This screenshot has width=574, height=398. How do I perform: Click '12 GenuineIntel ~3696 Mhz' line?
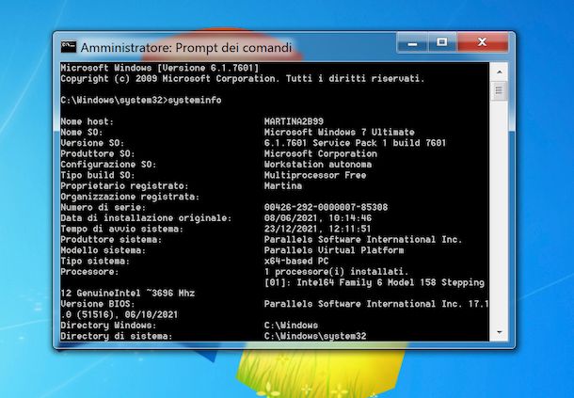128,294
